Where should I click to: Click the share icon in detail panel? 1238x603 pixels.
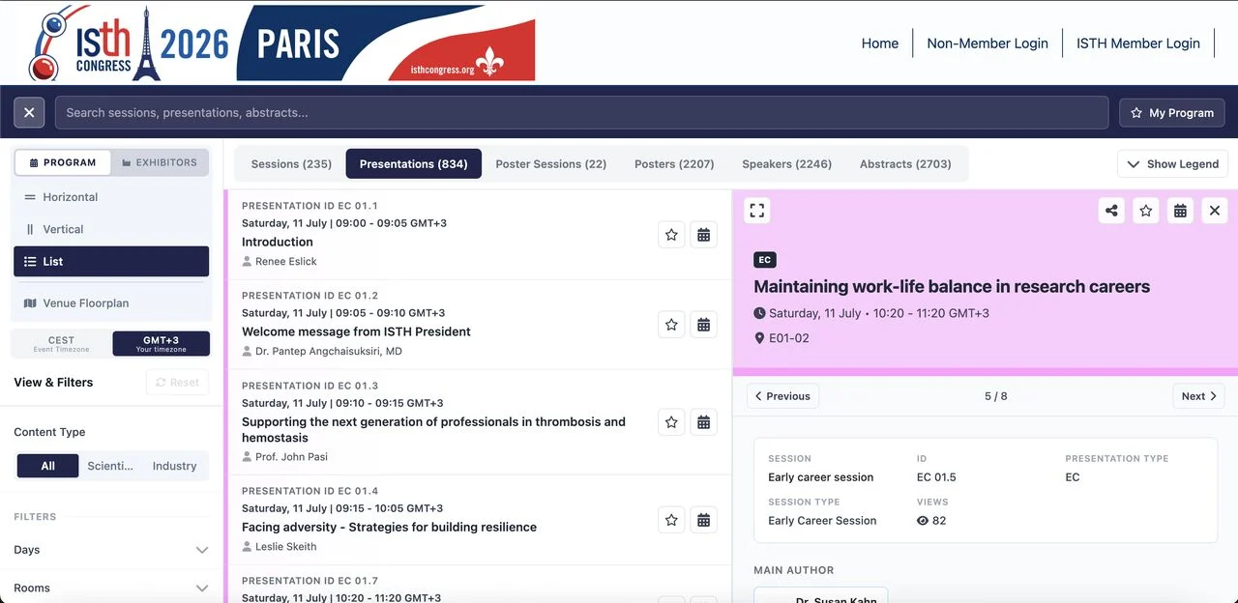point(1111,211)
